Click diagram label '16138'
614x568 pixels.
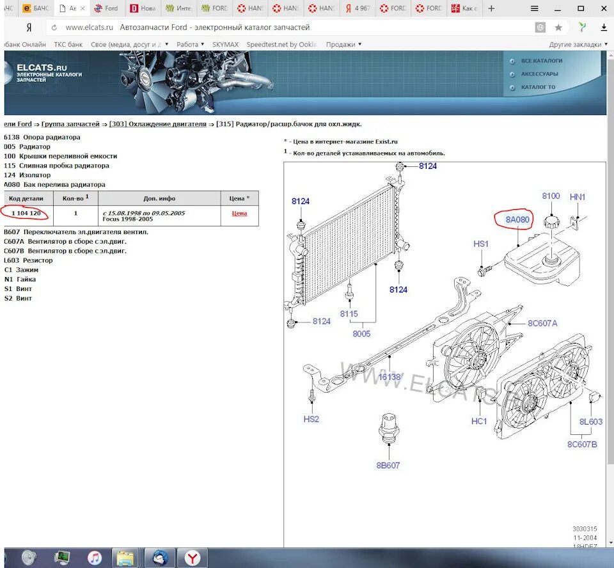point(390,377)
